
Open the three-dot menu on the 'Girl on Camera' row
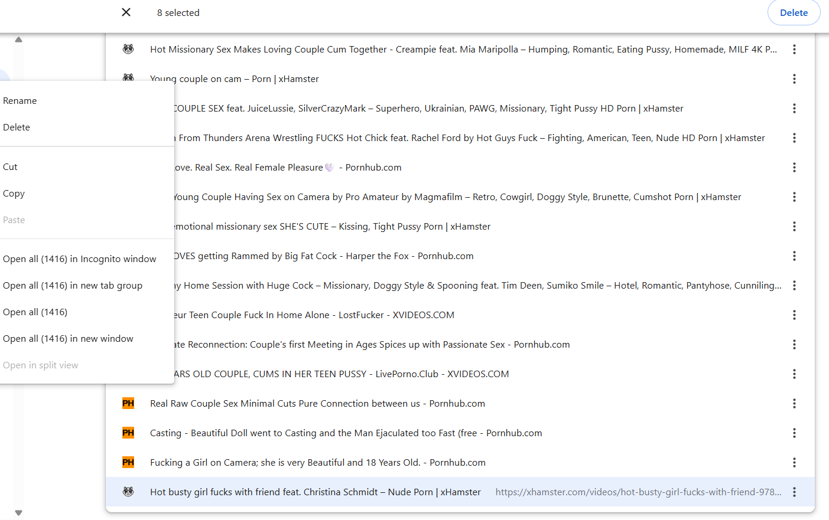[794, 463]
